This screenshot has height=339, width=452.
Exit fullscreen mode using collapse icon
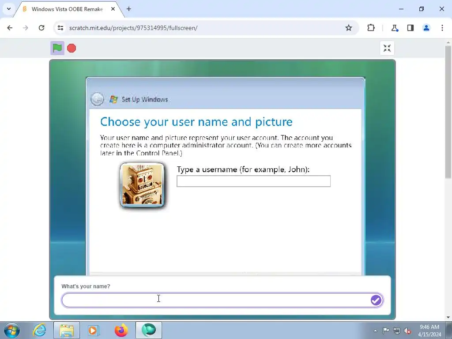click(x=387, y=48)
